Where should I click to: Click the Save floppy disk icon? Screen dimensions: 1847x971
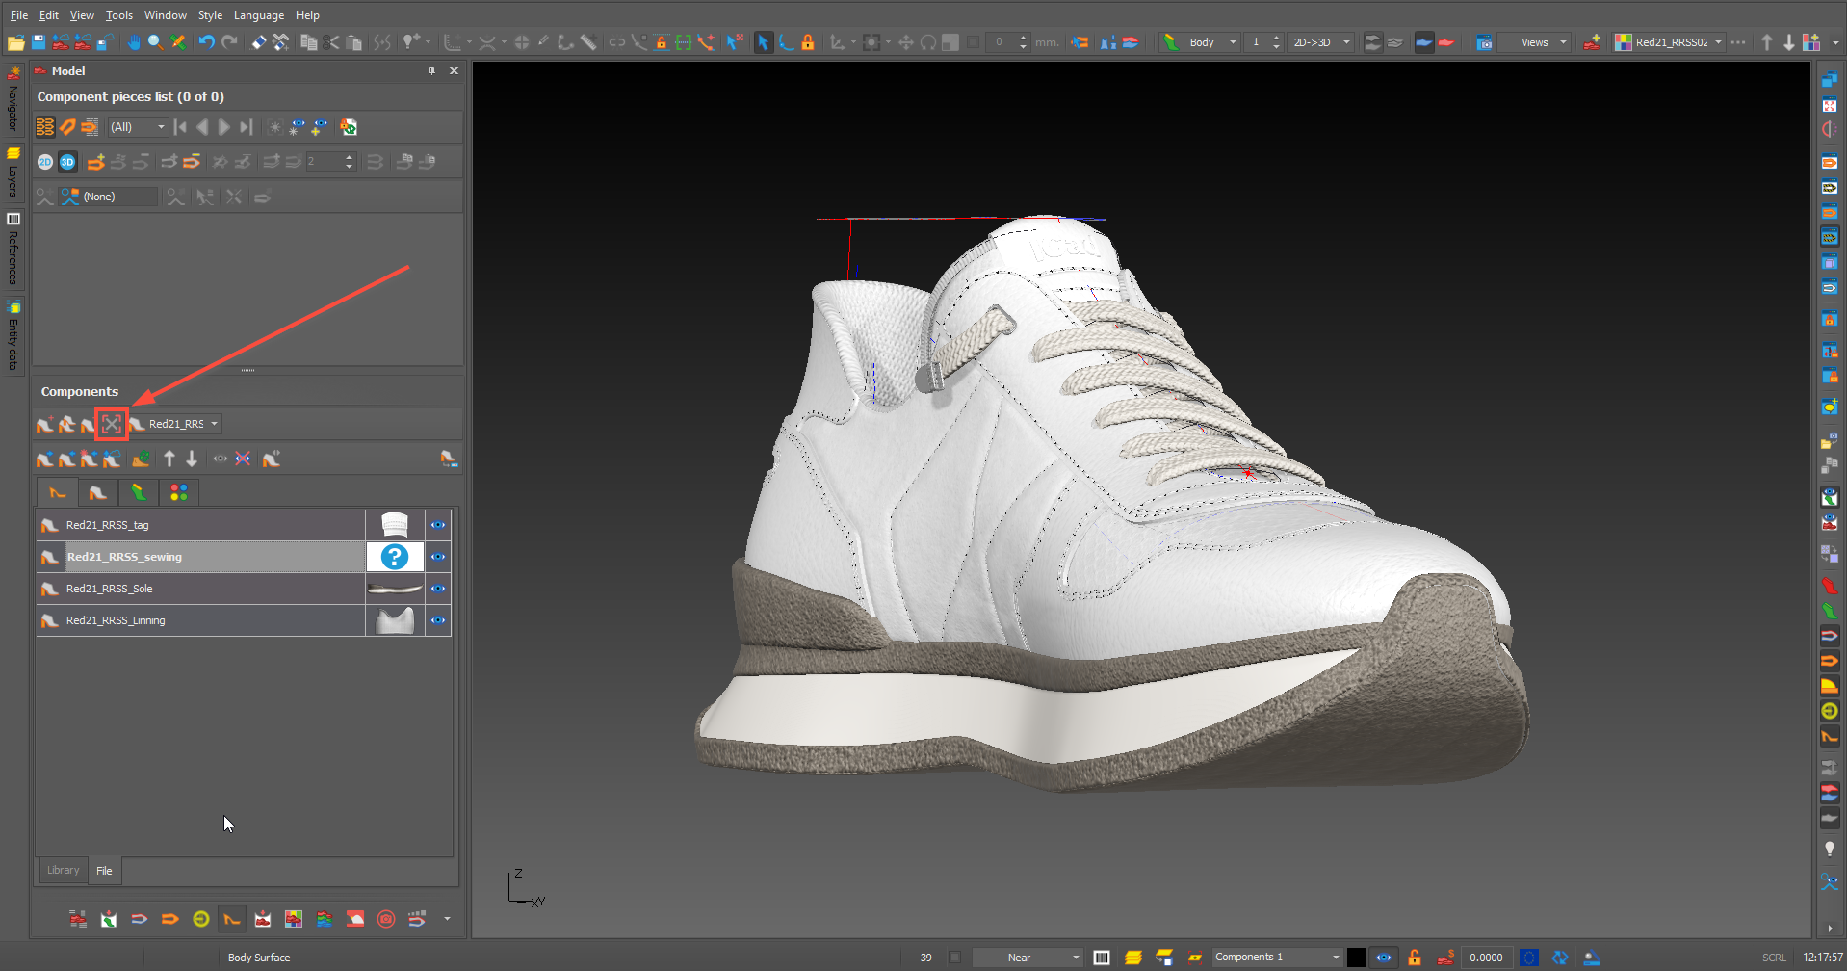39,42
